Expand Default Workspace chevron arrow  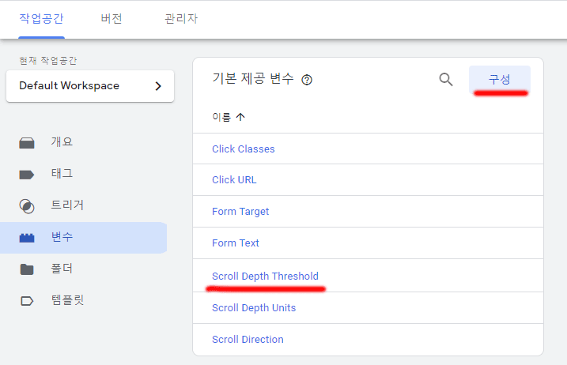pyautogui.click(x=158, y=86)
